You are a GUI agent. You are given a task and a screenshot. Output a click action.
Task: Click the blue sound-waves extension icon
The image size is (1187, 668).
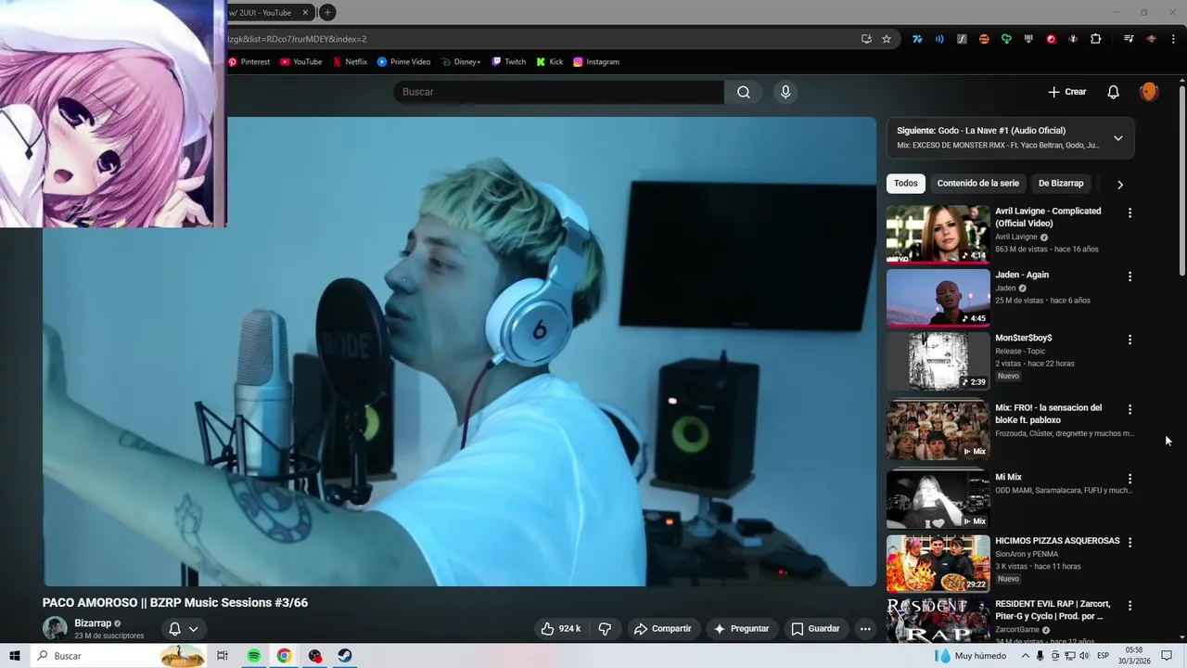[x=939, y=39]
